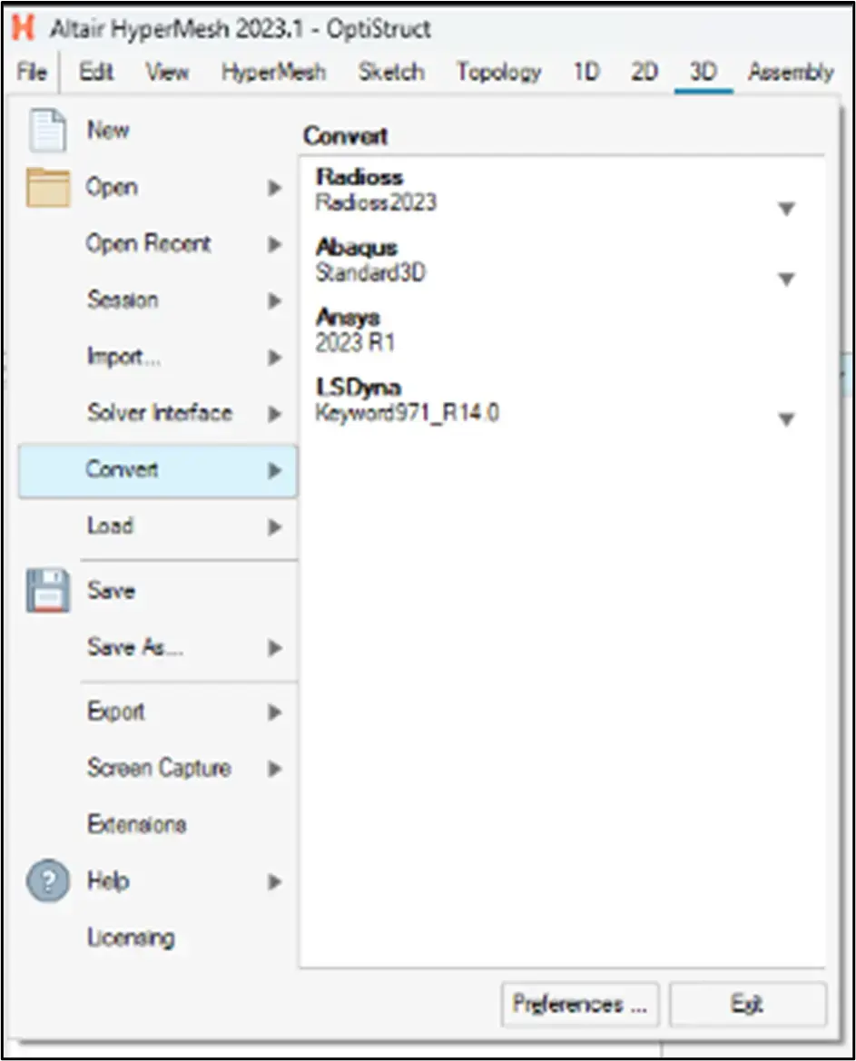Click the New document icon

tap(47, 129)
